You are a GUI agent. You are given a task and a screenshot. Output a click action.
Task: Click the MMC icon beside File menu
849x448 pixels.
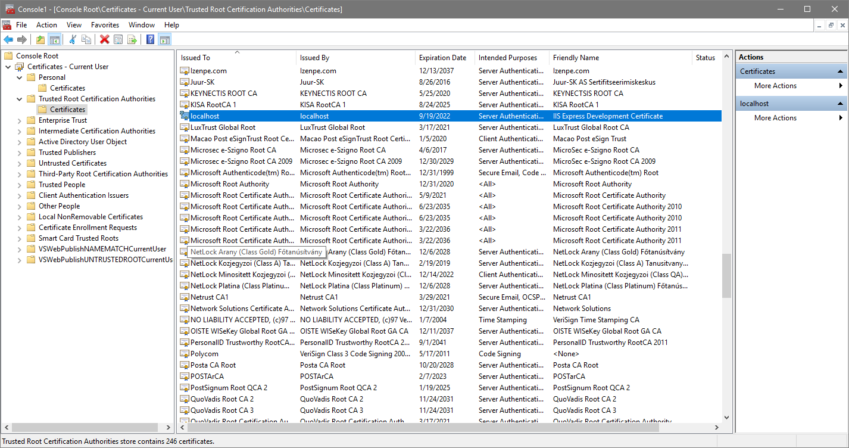(7, 25)
